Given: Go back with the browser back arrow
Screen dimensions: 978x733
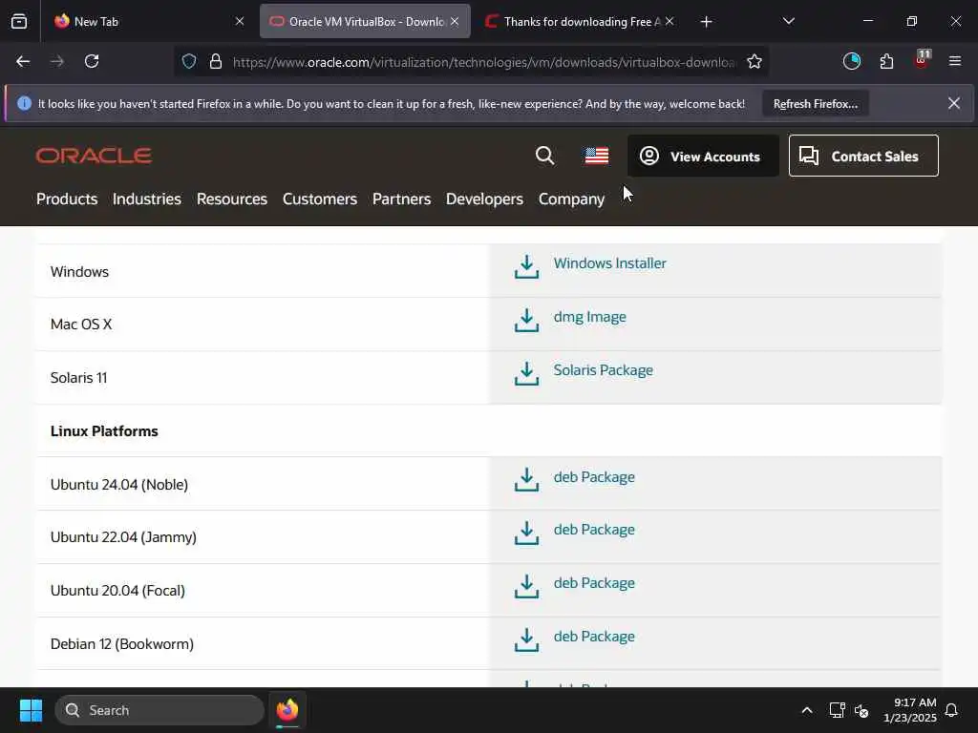Looking at the screenshot, I should 23,61.
